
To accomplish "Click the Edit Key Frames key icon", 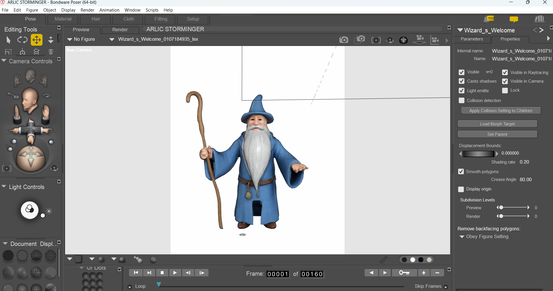I will click(x=404, y=273).
